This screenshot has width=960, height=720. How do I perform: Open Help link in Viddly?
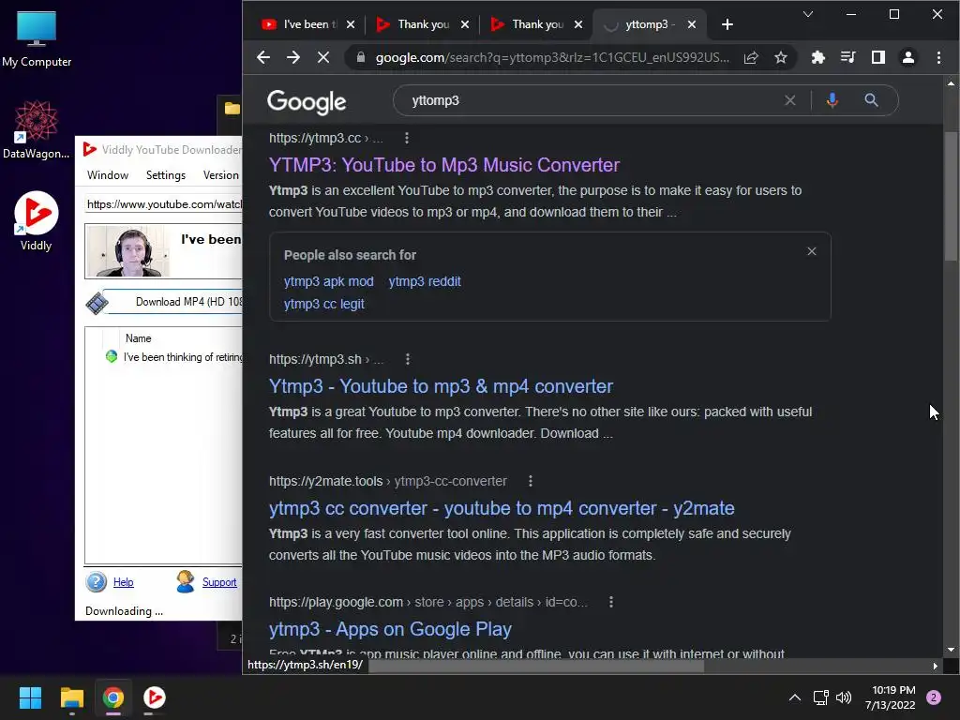point(123,582)
